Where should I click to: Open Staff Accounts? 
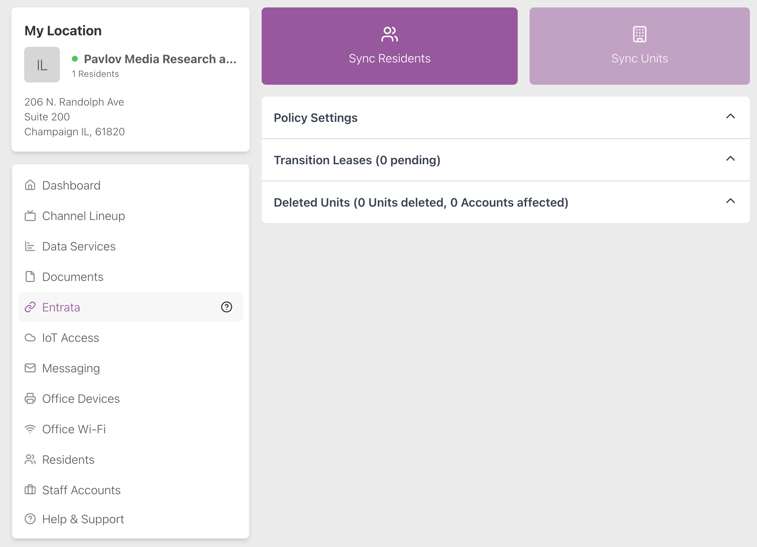[x=131, y=490]
